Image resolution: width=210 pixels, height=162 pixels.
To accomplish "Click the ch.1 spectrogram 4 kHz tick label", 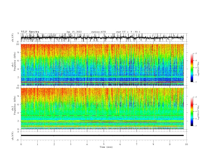I will tap(18, 69).
